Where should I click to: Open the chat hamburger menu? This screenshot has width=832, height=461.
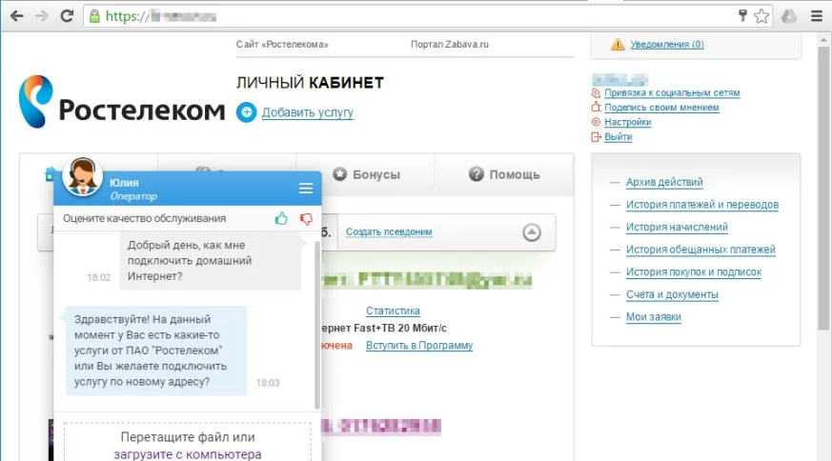(x=306, y=188)
